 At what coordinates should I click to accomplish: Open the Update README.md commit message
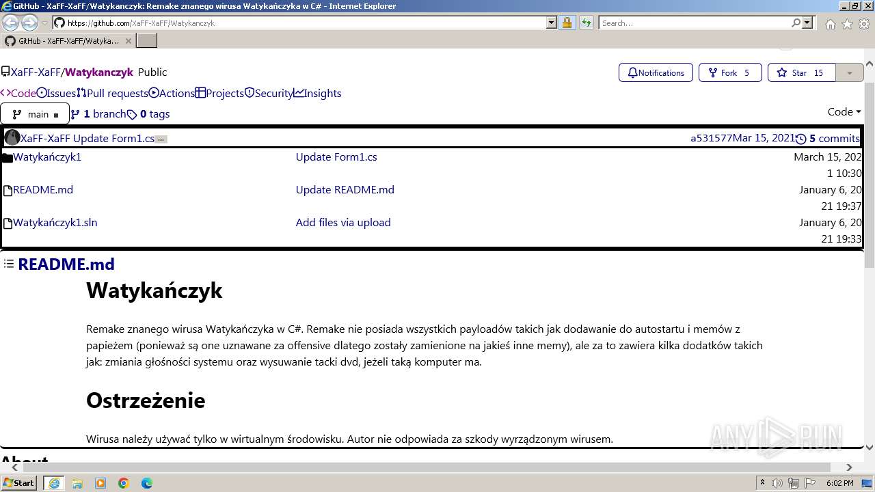tap(345, 190)
